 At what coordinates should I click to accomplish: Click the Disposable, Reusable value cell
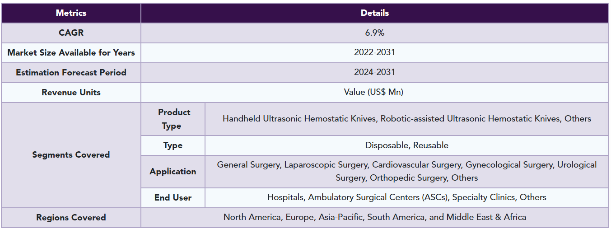(x=406, y=145)
